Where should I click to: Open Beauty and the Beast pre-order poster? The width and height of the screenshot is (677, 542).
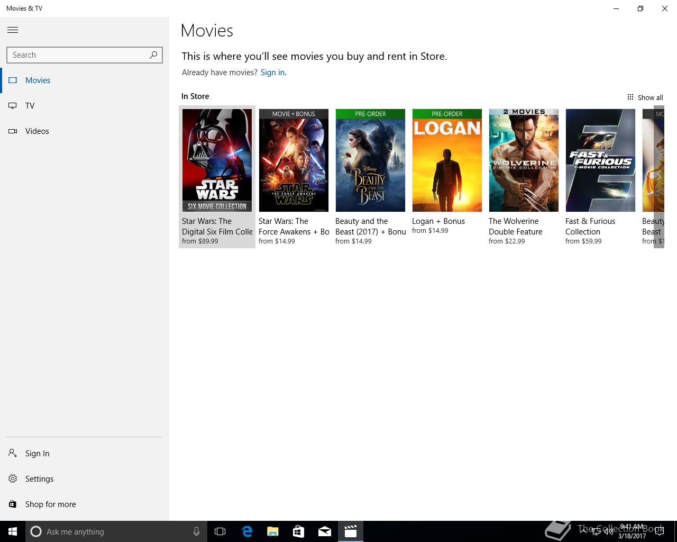point(370,160)
